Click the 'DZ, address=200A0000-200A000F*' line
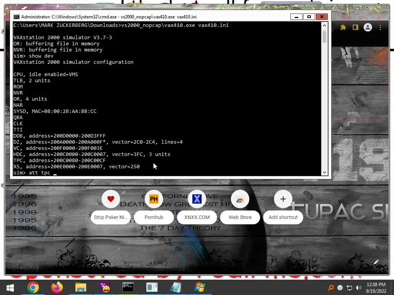The height and width of the screenshot is (295, 394). (98, 142)
